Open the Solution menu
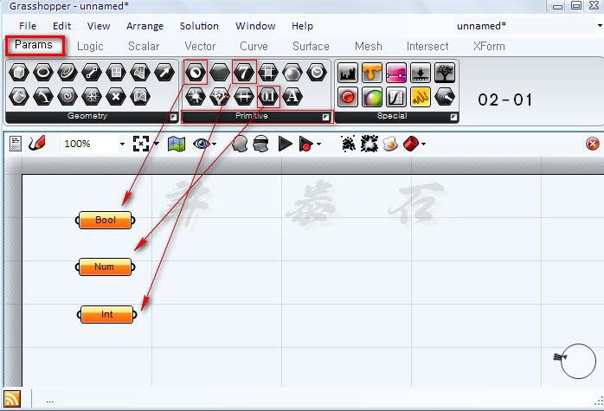 click(x=199, y=26)
